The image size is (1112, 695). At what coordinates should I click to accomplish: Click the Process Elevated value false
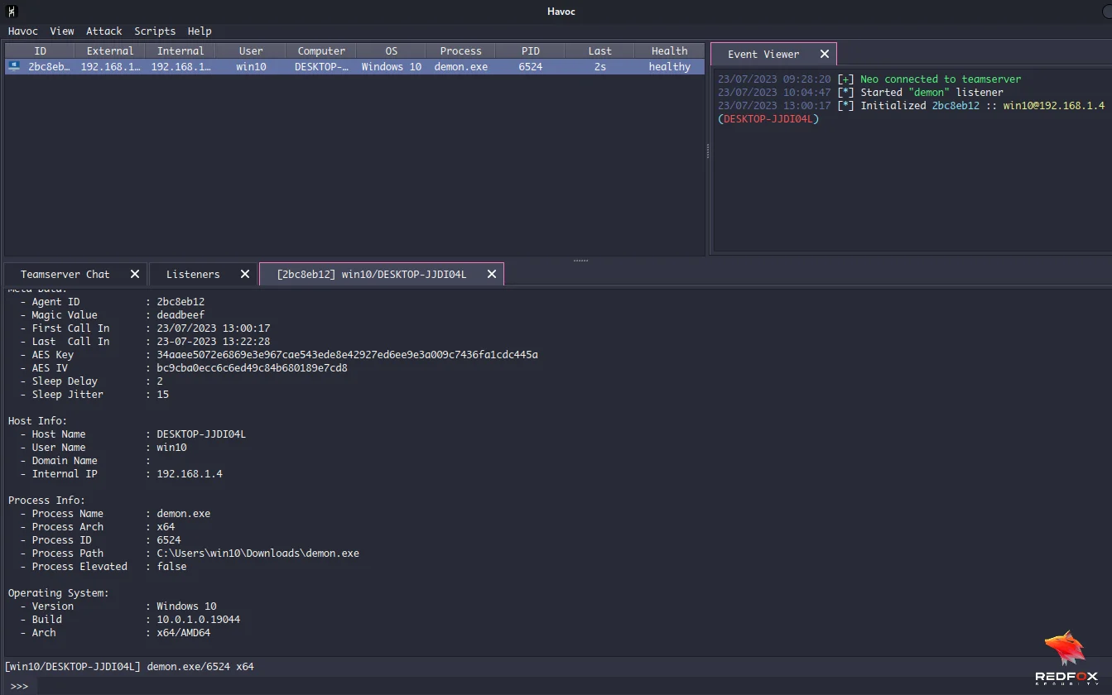click(171, 567)
